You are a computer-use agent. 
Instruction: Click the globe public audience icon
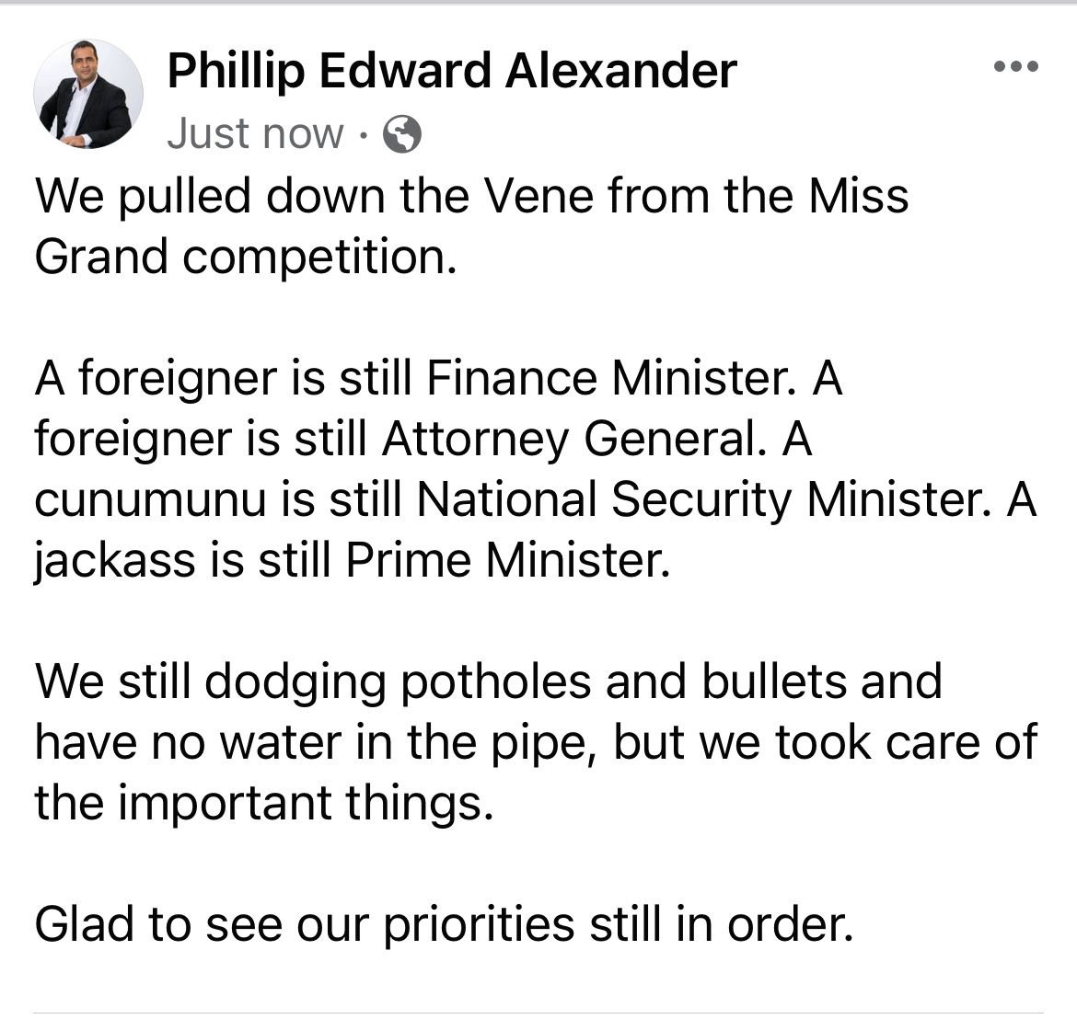(x=401, y=133)
